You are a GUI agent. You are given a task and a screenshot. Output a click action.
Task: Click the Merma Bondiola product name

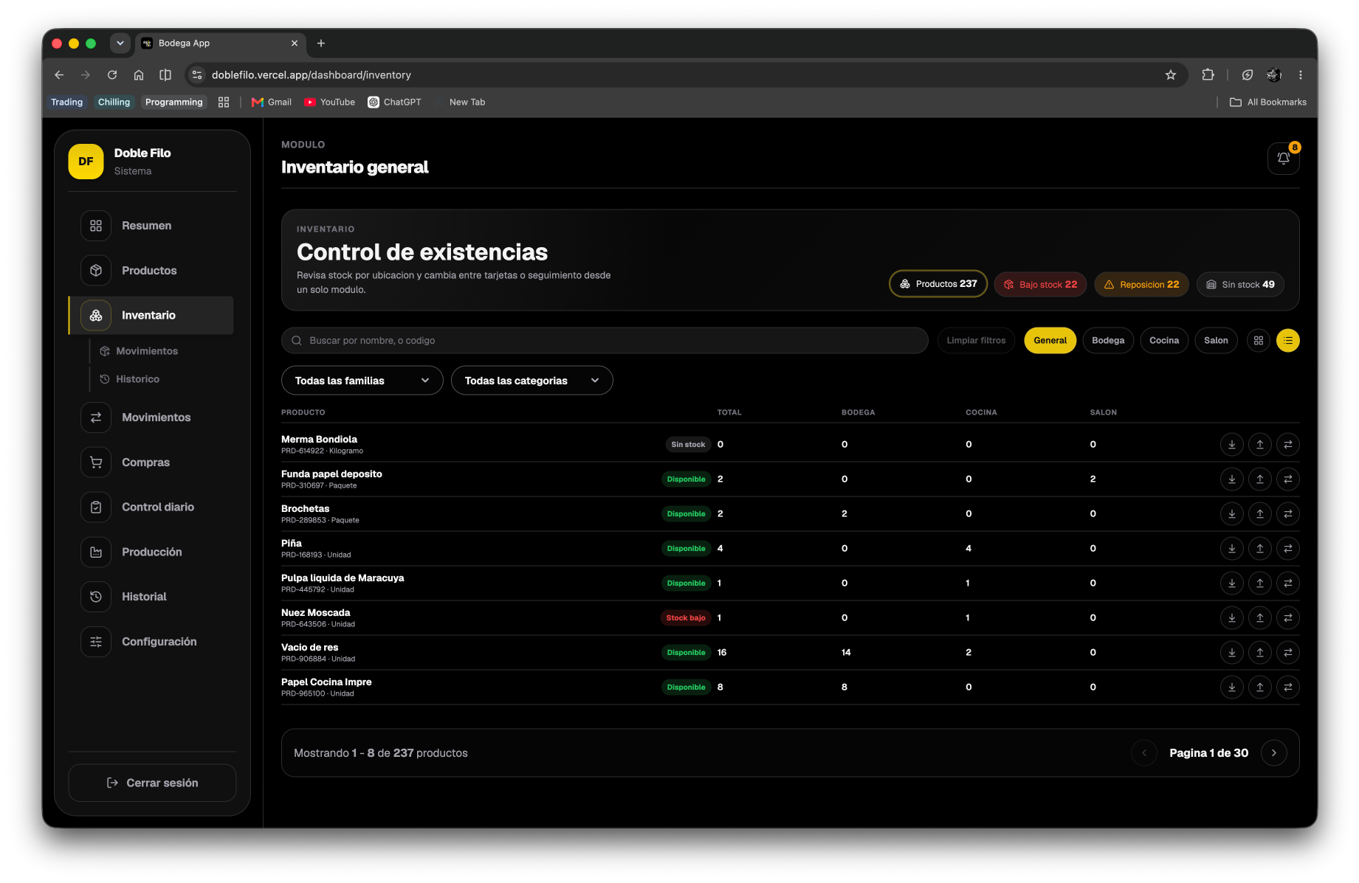pyautogui.click(x=319, y=439)
